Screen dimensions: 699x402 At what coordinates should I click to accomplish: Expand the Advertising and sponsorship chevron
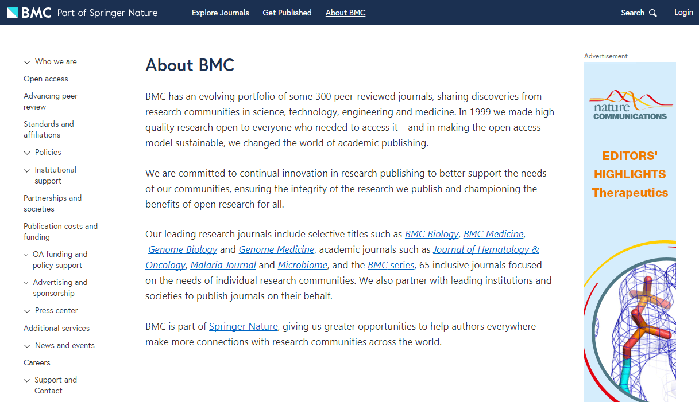[x=27, y=283]
